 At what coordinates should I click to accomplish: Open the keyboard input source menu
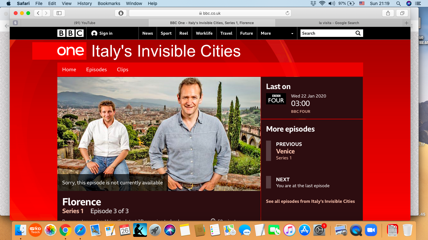(362, 3)
